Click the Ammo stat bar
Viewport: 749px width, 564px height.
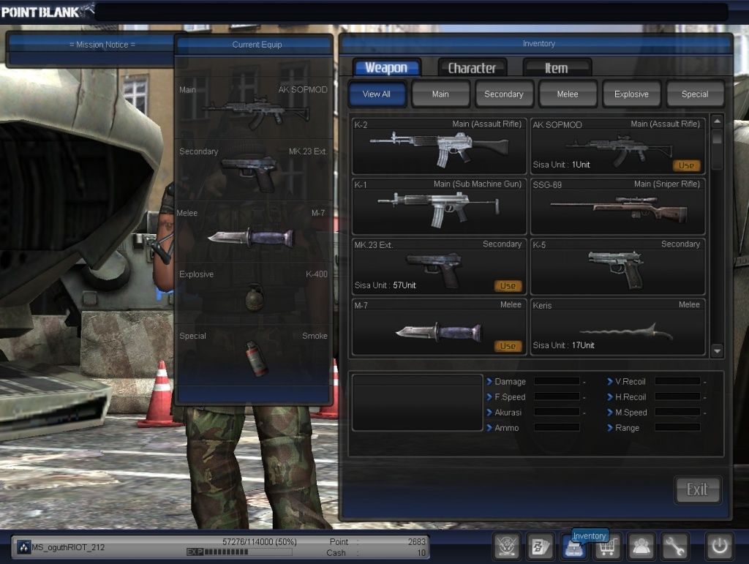pyautogui.click(x=557, y=427)
